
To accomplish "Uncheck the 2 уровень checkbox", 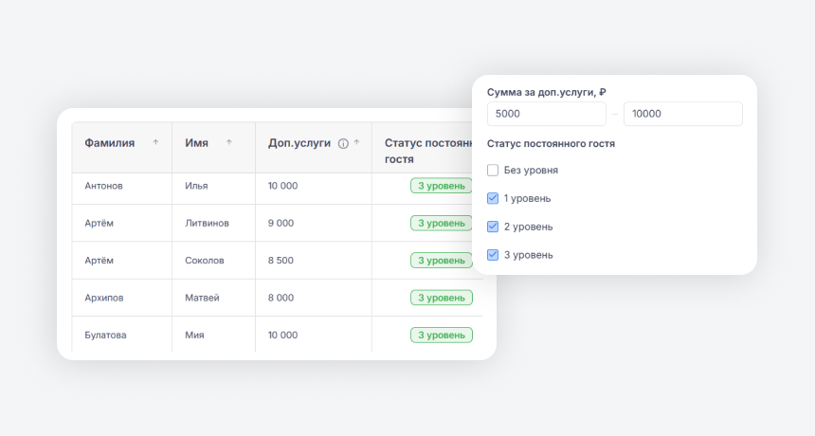I will (493, 227).
